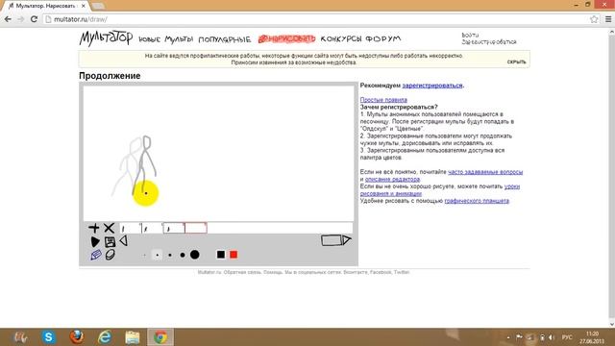Screen dimensions: 615x346
Task: Click the first taskbar icon left of Skype
Action: tap(20, 337)
